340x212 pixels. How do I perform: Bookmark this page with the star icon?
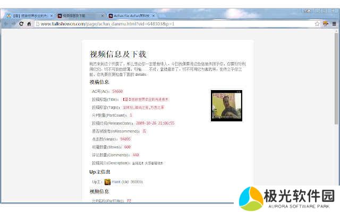point(317,24)
